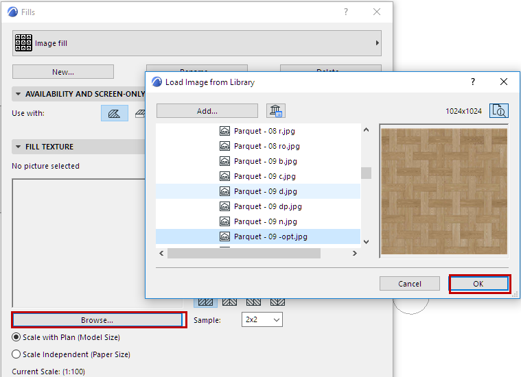Close the Fills dialog
Viewport: 521px width, 377px height.
pyautogui.click(x=377, y=12)
